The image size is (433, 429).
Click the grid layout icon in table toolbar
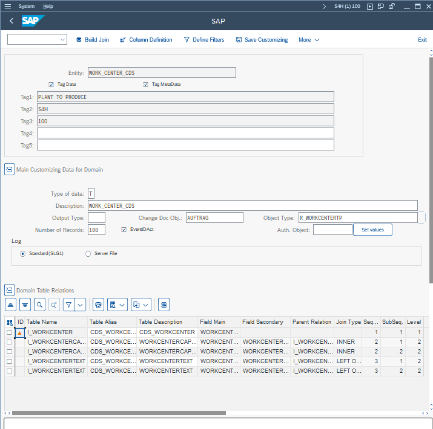pyautogui.click(x=164, y=305)
